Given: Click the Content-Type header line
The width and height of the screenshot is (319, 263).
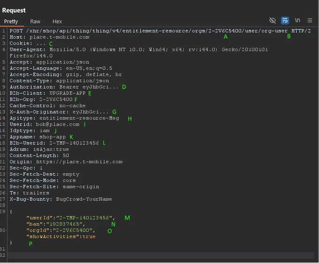Looking at the screenshot, I should point(59,80).
